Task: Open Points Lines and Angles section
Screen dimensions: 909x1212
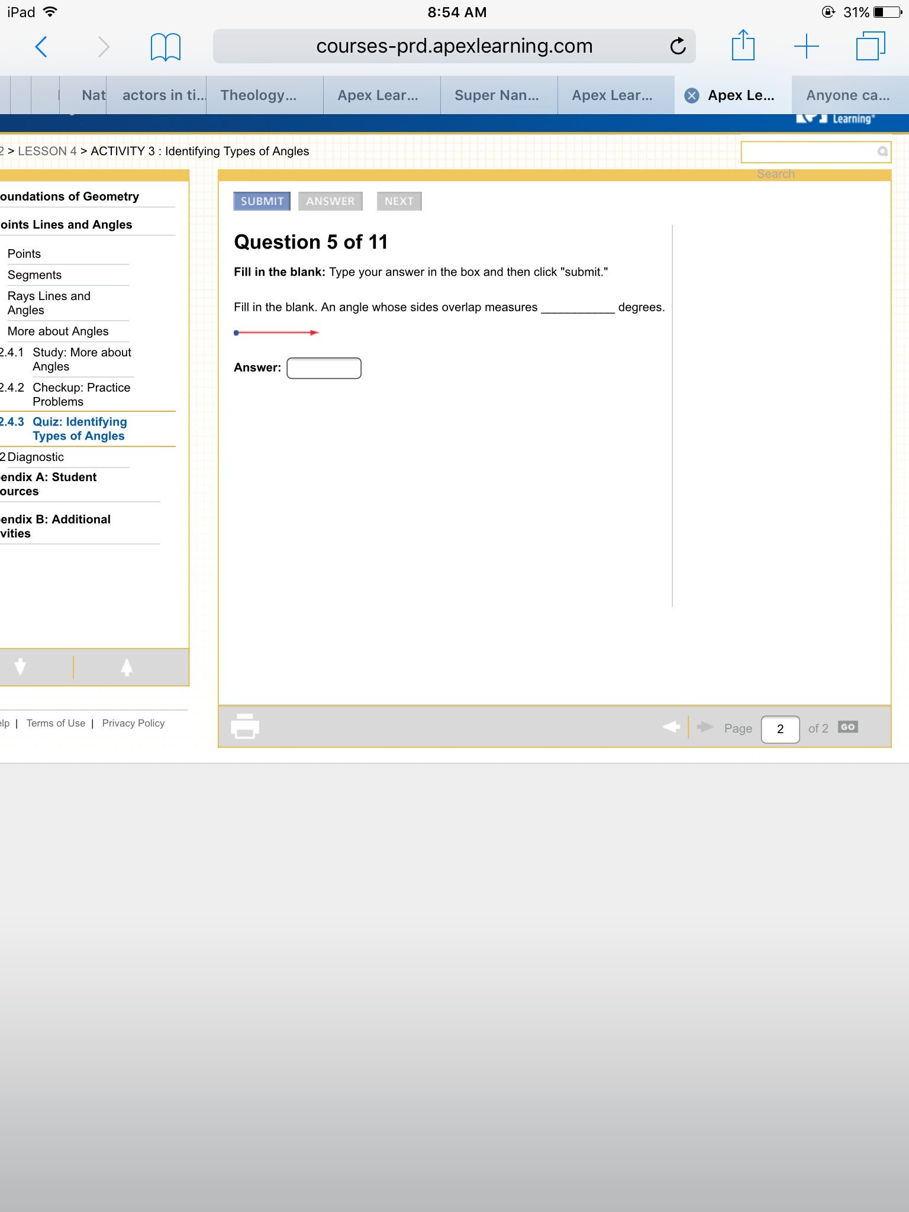Action: (66, 225)
